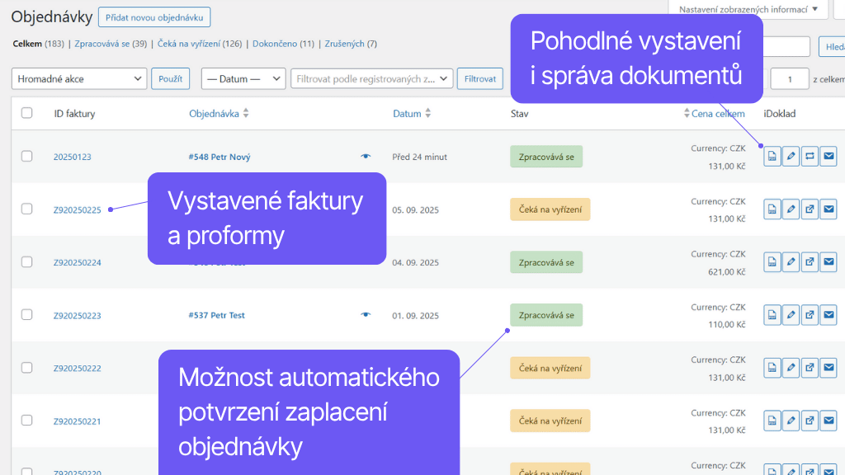Show Dokončeno orders tab
Viewport: 845px width, 475px height.
point(283,44)
